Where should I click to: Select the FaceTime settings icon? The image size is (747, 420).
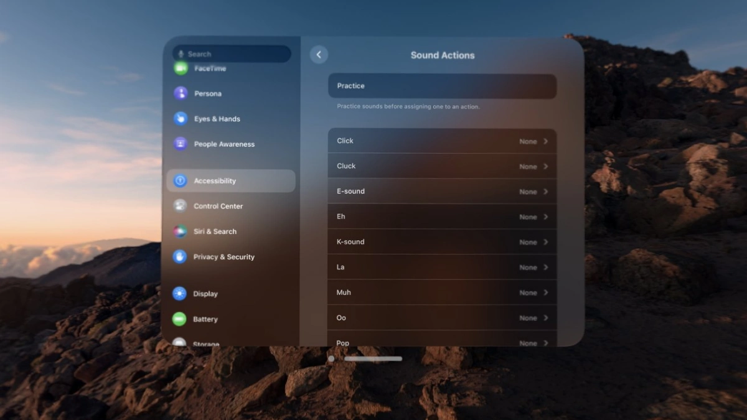point(180,68)
